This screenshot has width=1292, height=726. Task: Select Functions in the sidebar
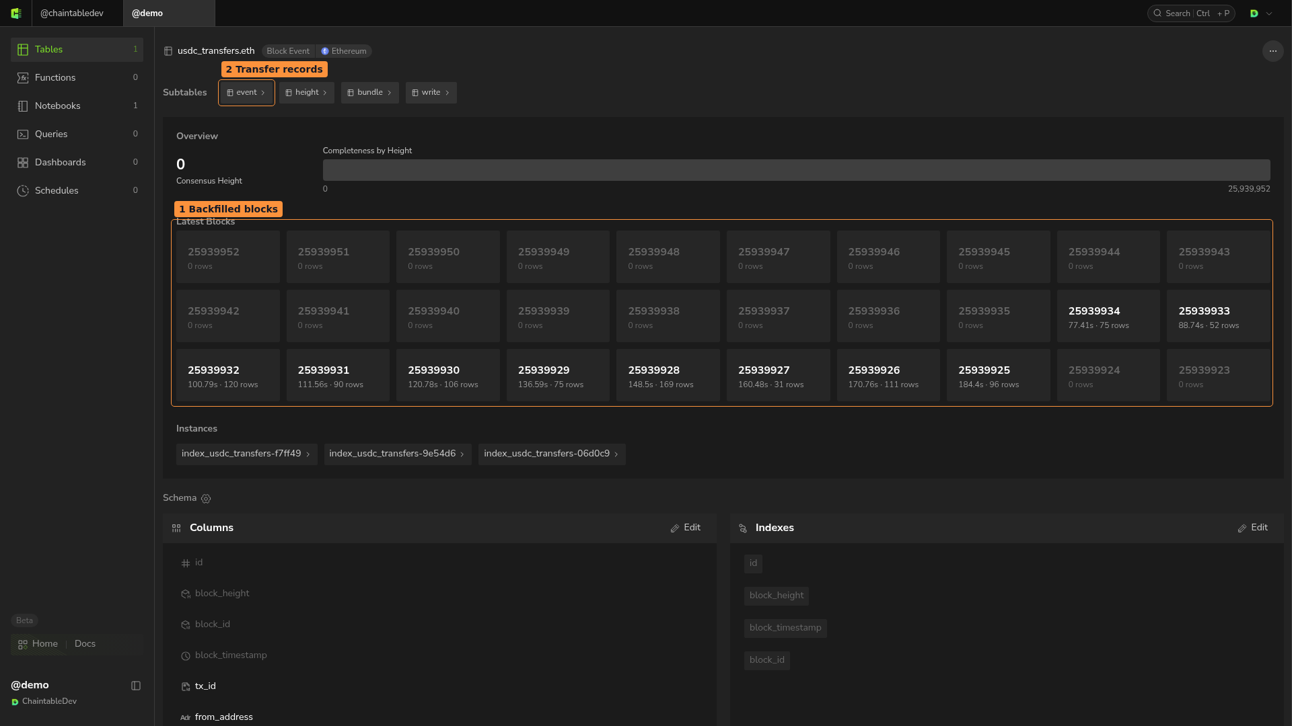77,78
